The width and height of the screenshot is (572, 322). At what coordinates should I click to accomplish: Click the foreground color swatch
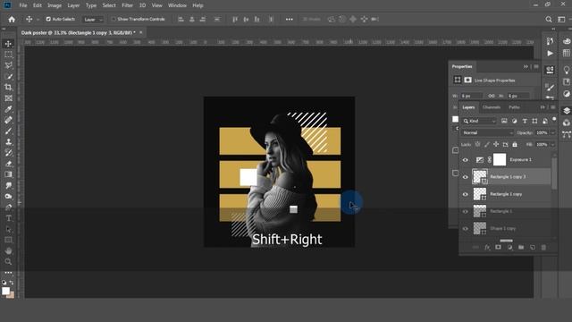[x=5, y=291]
